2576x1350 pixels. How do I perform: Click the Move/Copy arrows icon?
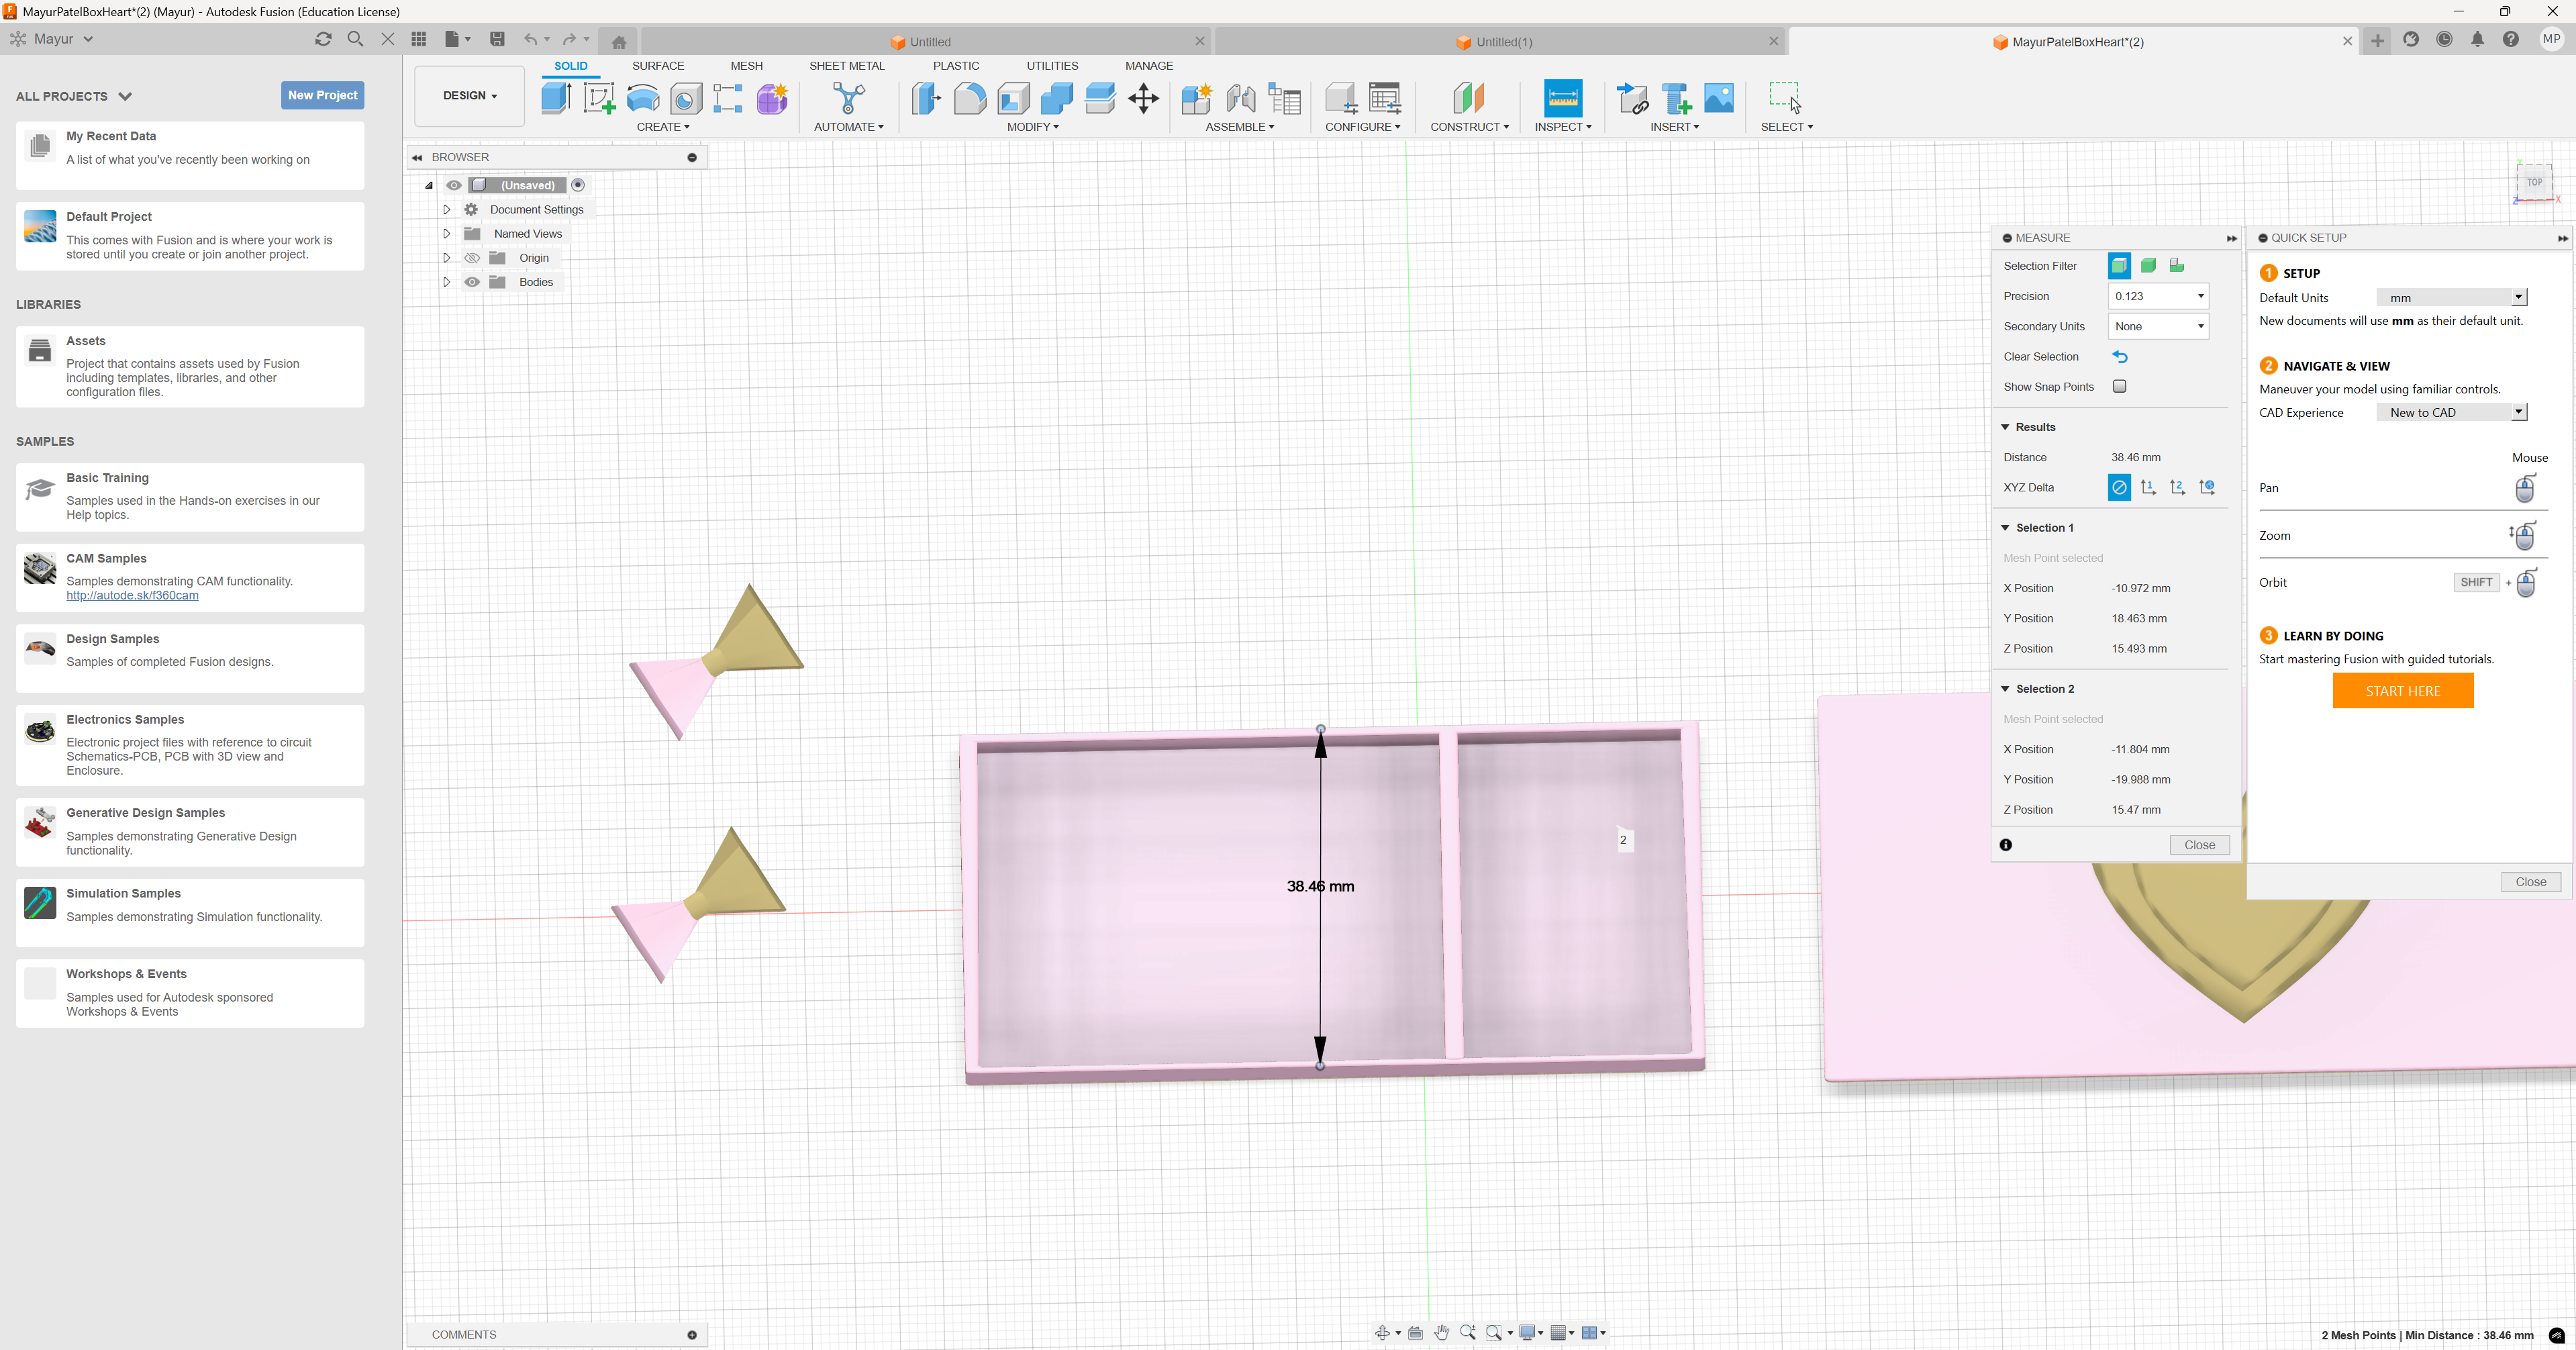tap(1143, 98)
